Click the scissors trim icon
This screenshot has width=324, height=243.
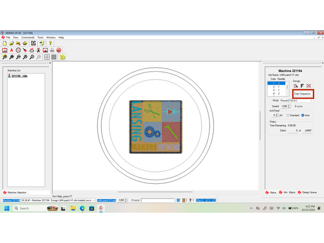click(38, 50)
